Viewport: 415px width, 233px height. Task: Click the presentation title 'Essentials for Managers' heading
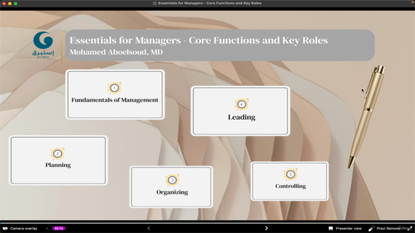tap(198, 40)
